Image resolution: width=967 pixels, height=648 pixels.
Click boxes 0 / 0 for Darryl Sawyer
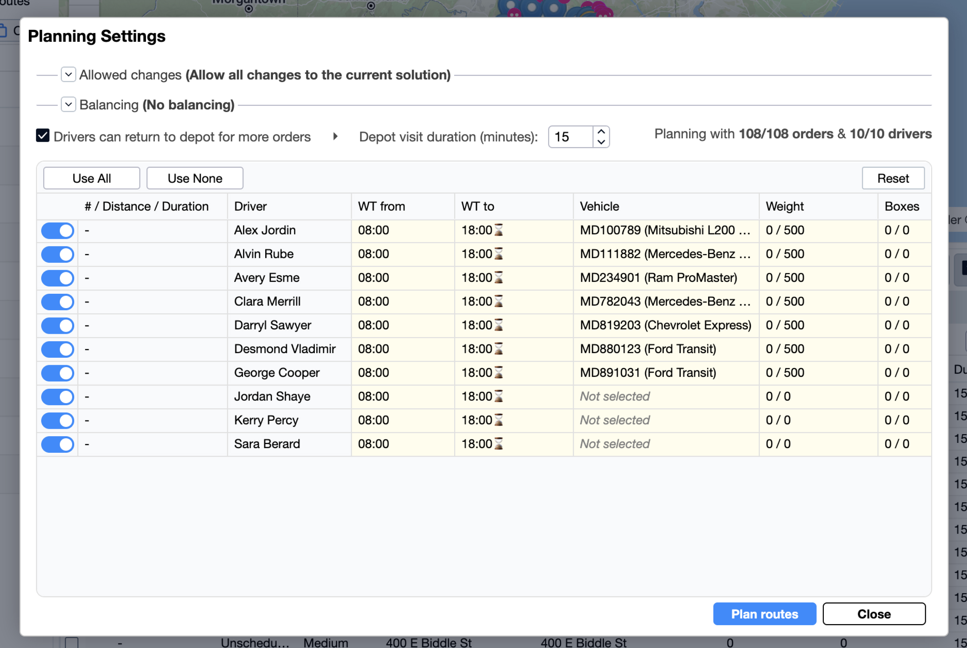coord(904,325)
